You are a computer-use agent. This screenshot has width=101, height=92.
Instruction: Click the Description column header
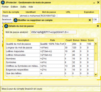(23, 40)
